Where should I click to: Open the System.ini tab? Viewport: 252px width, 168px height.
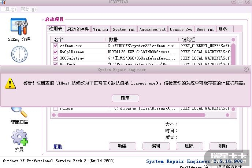click(x=124, y=29)
